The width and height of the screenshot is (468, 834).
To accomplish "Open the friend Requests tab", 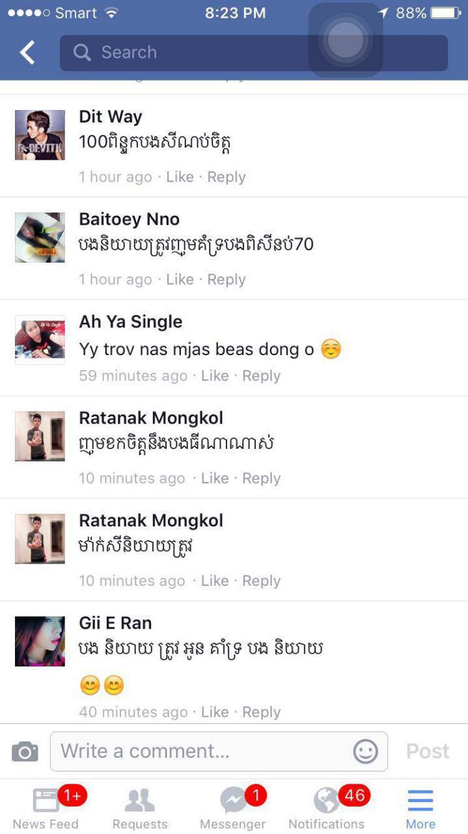I will [x=140, y=807].
